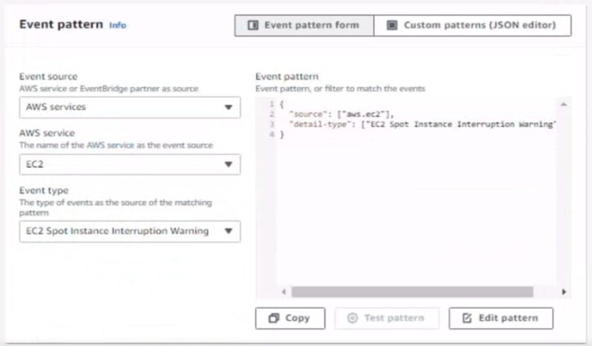Viewport: 592px width, 346px height.
Task: Click the copy icon below the editor
Action: (x=274, y=318)
